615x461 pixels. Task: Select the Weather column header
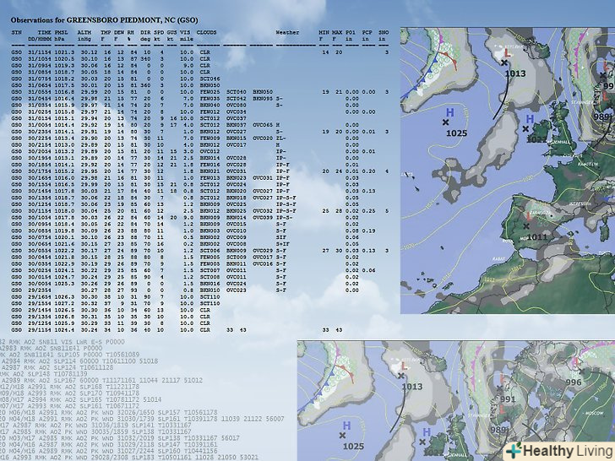tap(287, 32)
